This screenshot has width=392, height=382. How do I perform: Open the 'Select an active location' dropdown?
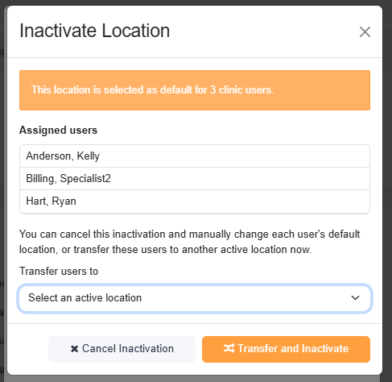(195, 298)
